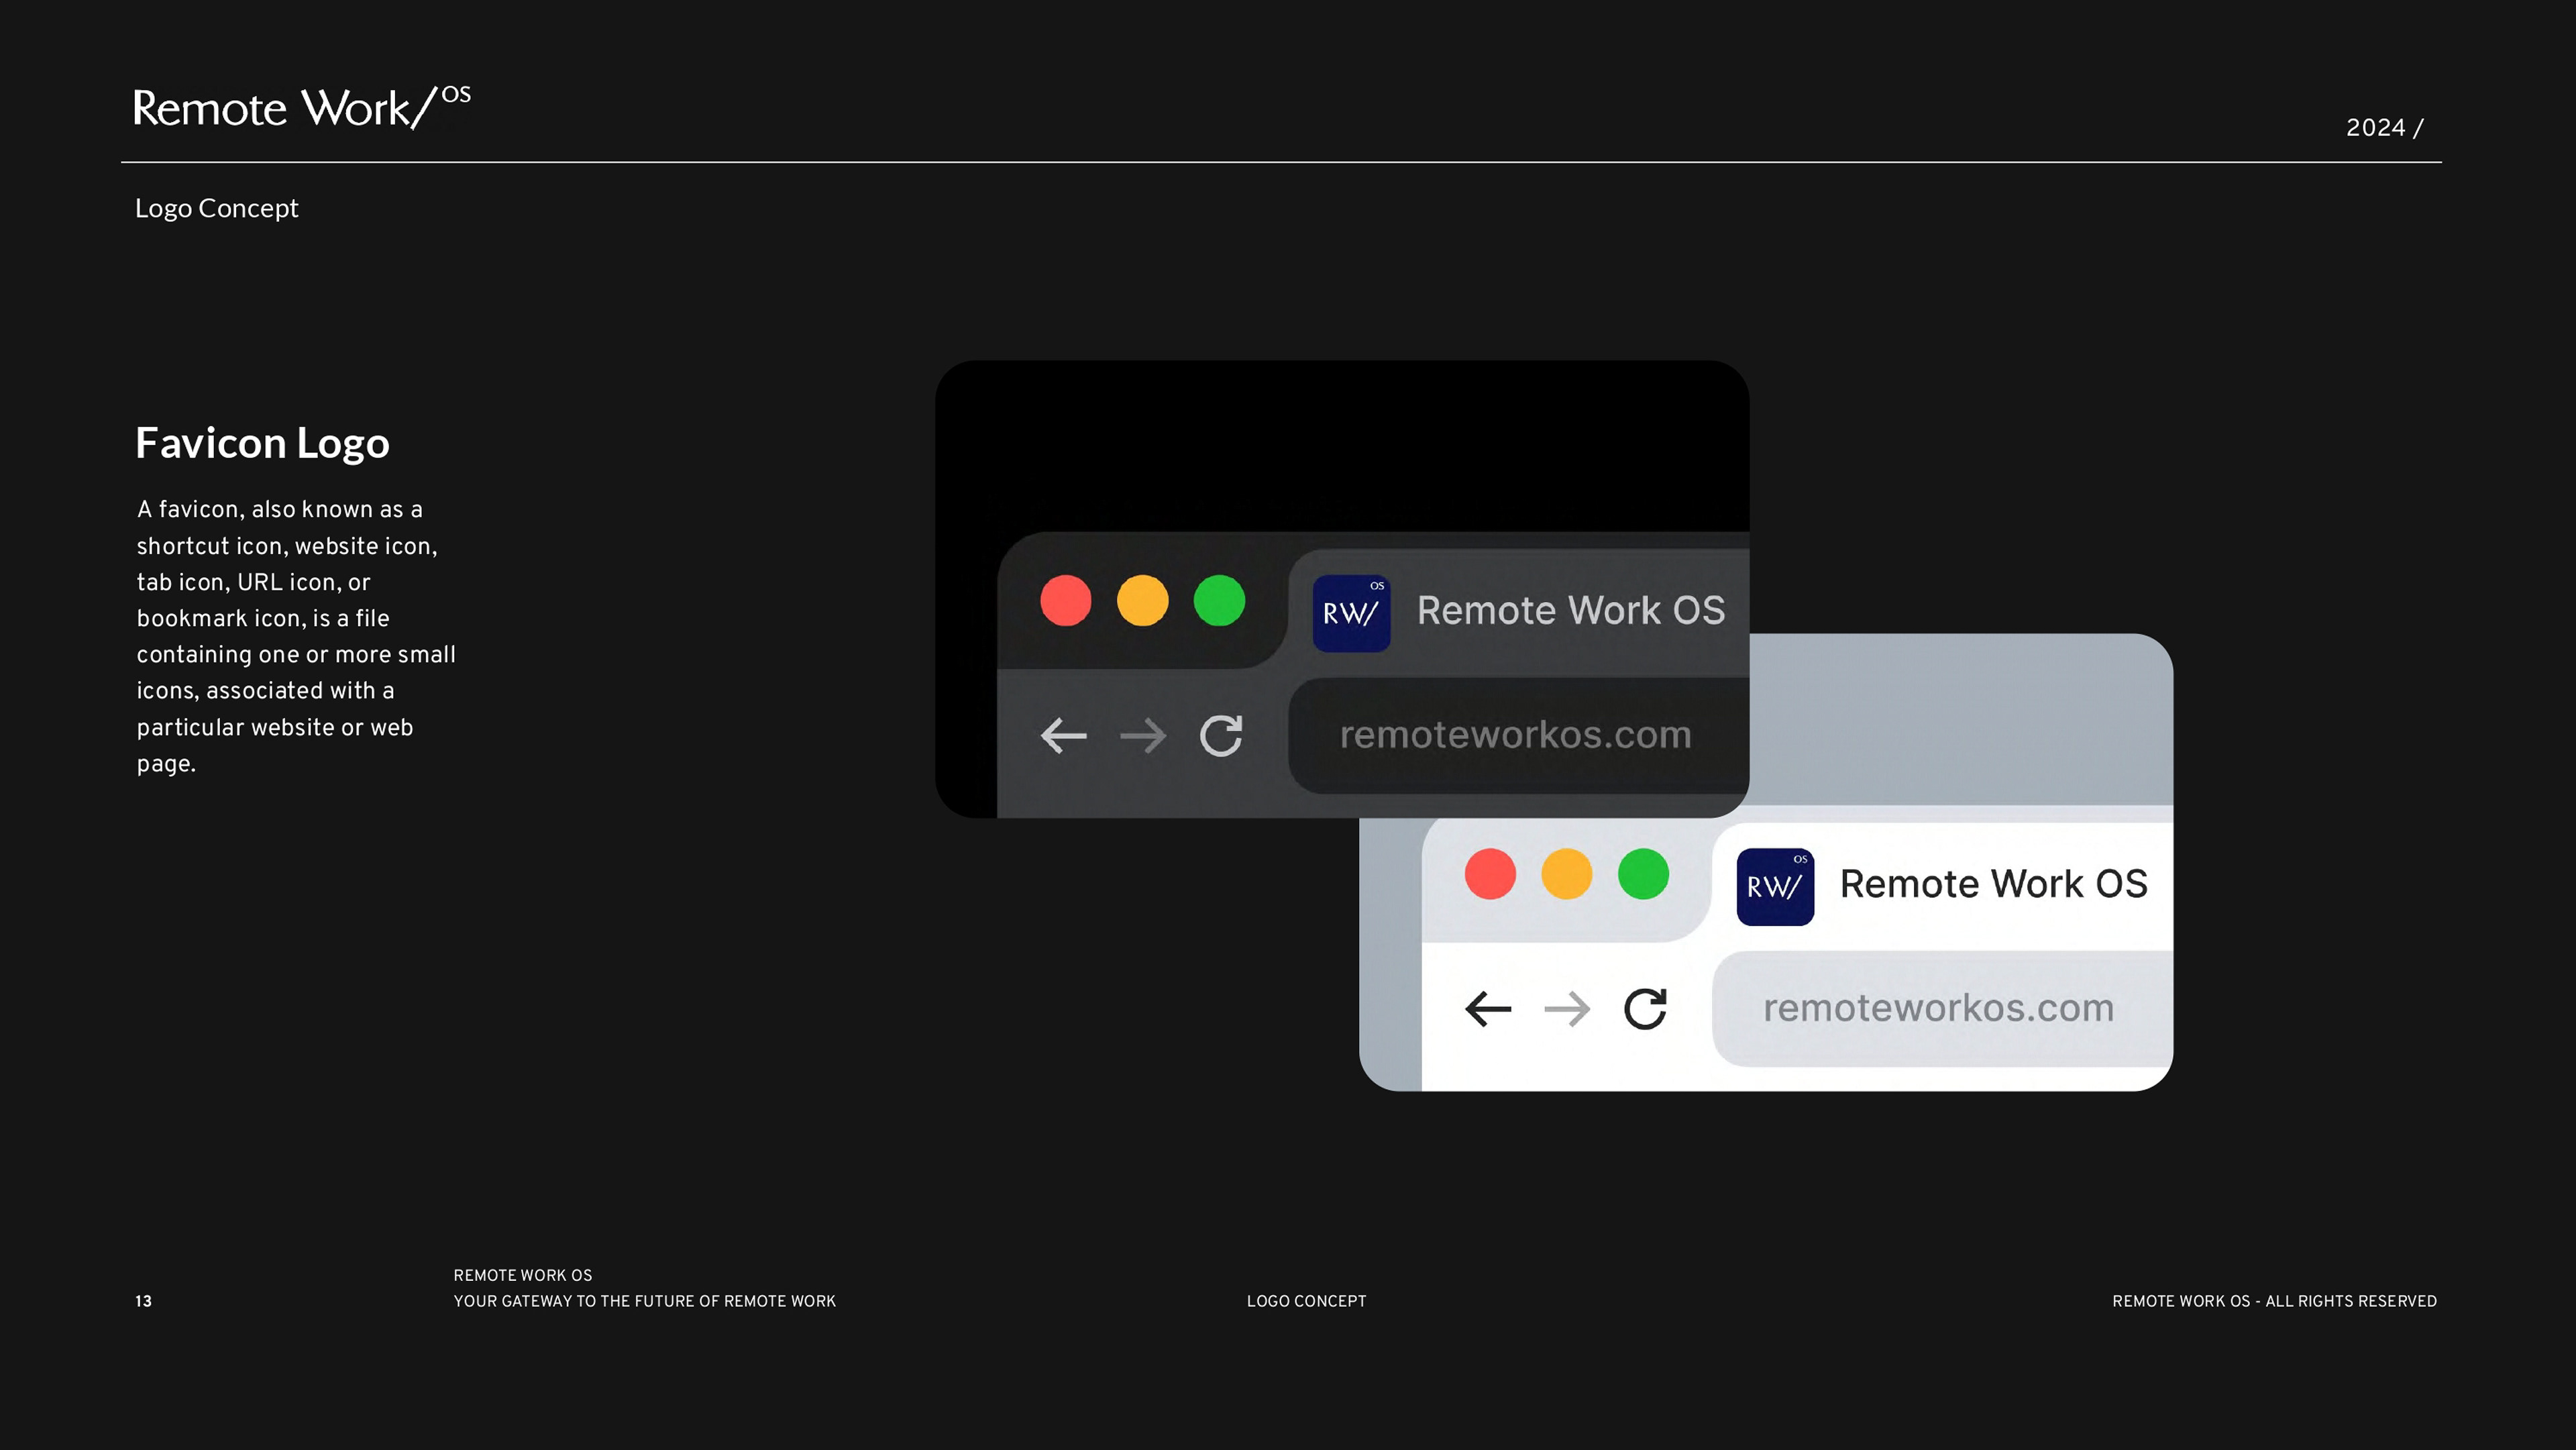Screen dimensions: 2576x1450
Task: Click back arrow in light browser mockup
Action: click(x=1488, y=1009)
